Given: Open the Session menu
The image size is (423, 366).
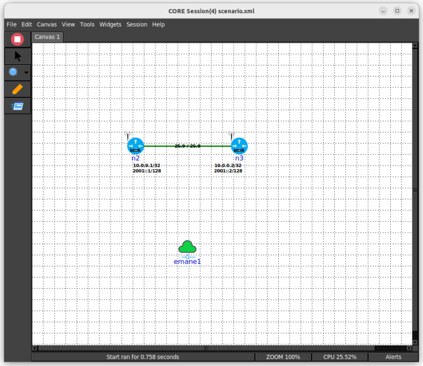Looking at the screenshot, I should click(x=136, y=24).
